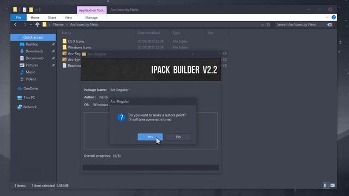Click the Windows Icons folder icon

click(64, 47)
